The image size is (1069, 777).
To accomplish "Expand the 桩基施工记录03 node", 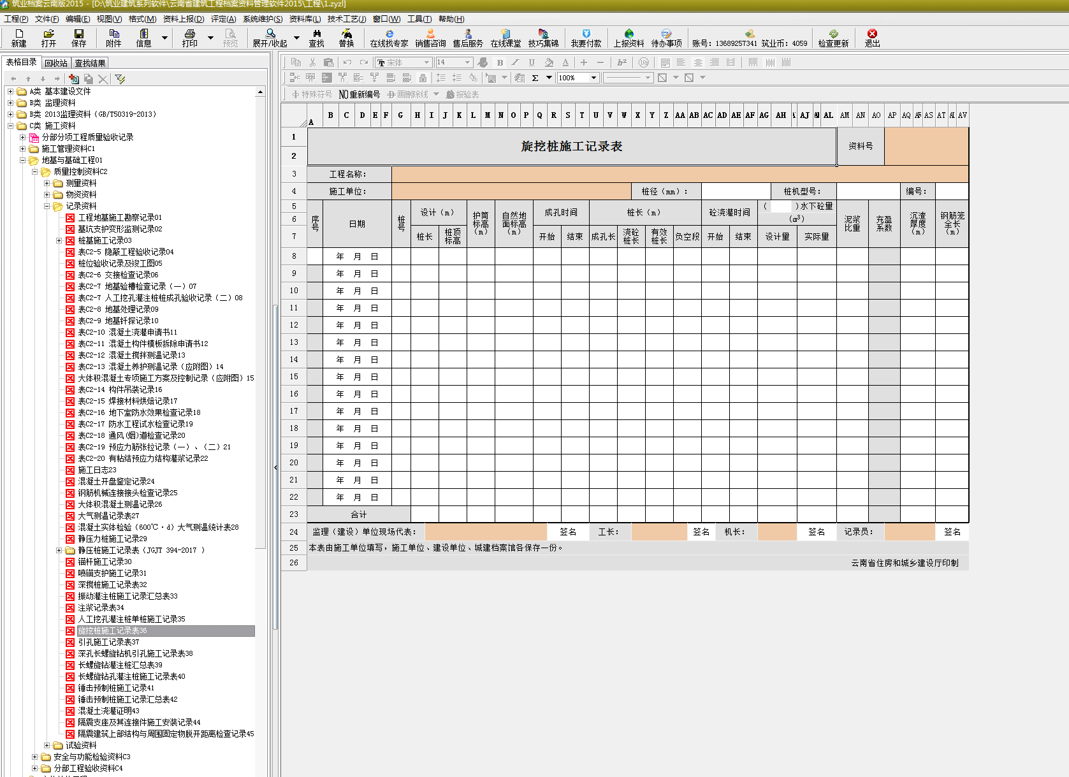I will tap(59, 240).
